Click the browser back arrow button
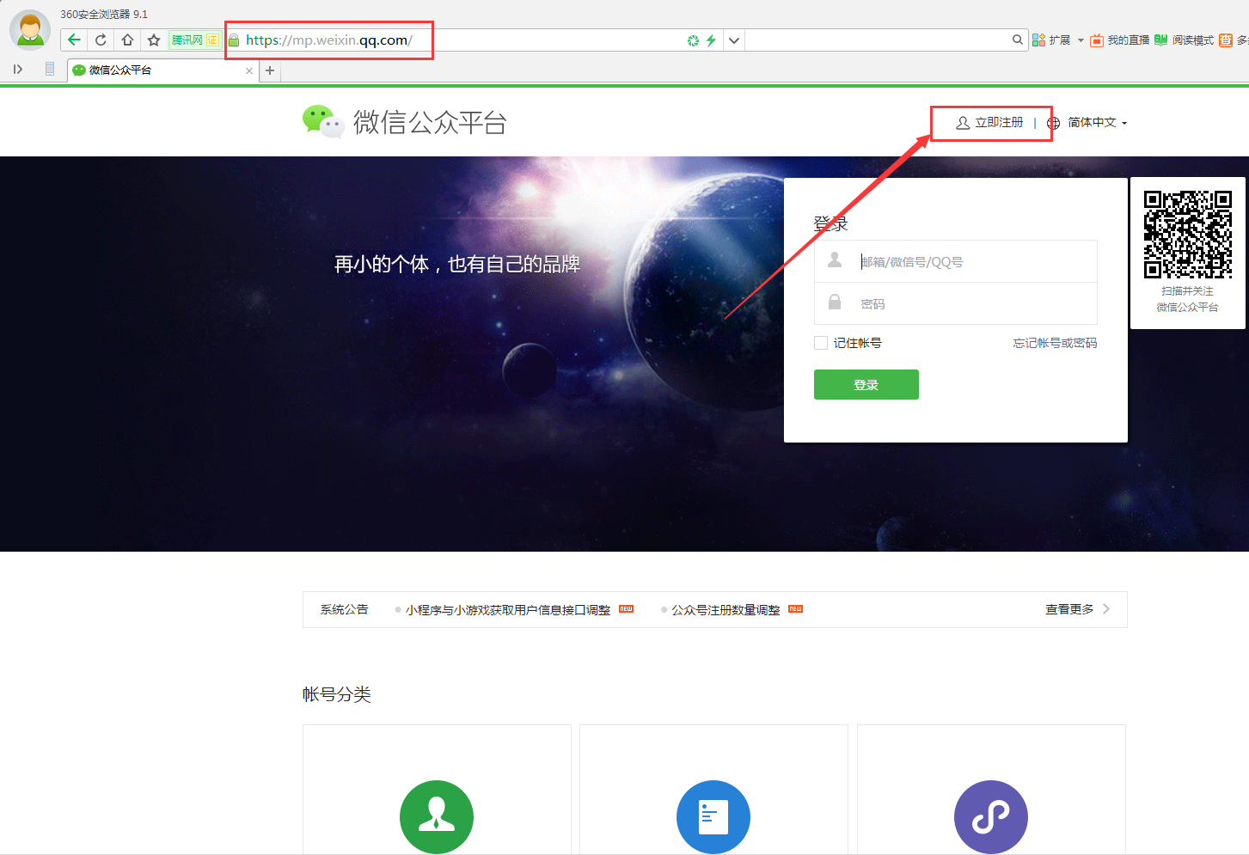This screenshot has height=855, width=1249. coord(74,40)
